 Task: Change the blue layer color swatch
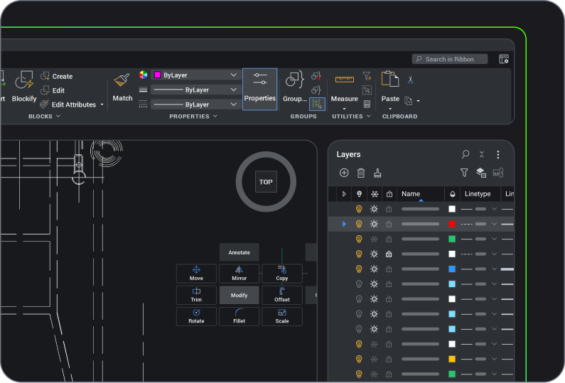click(x=452, y=269)
